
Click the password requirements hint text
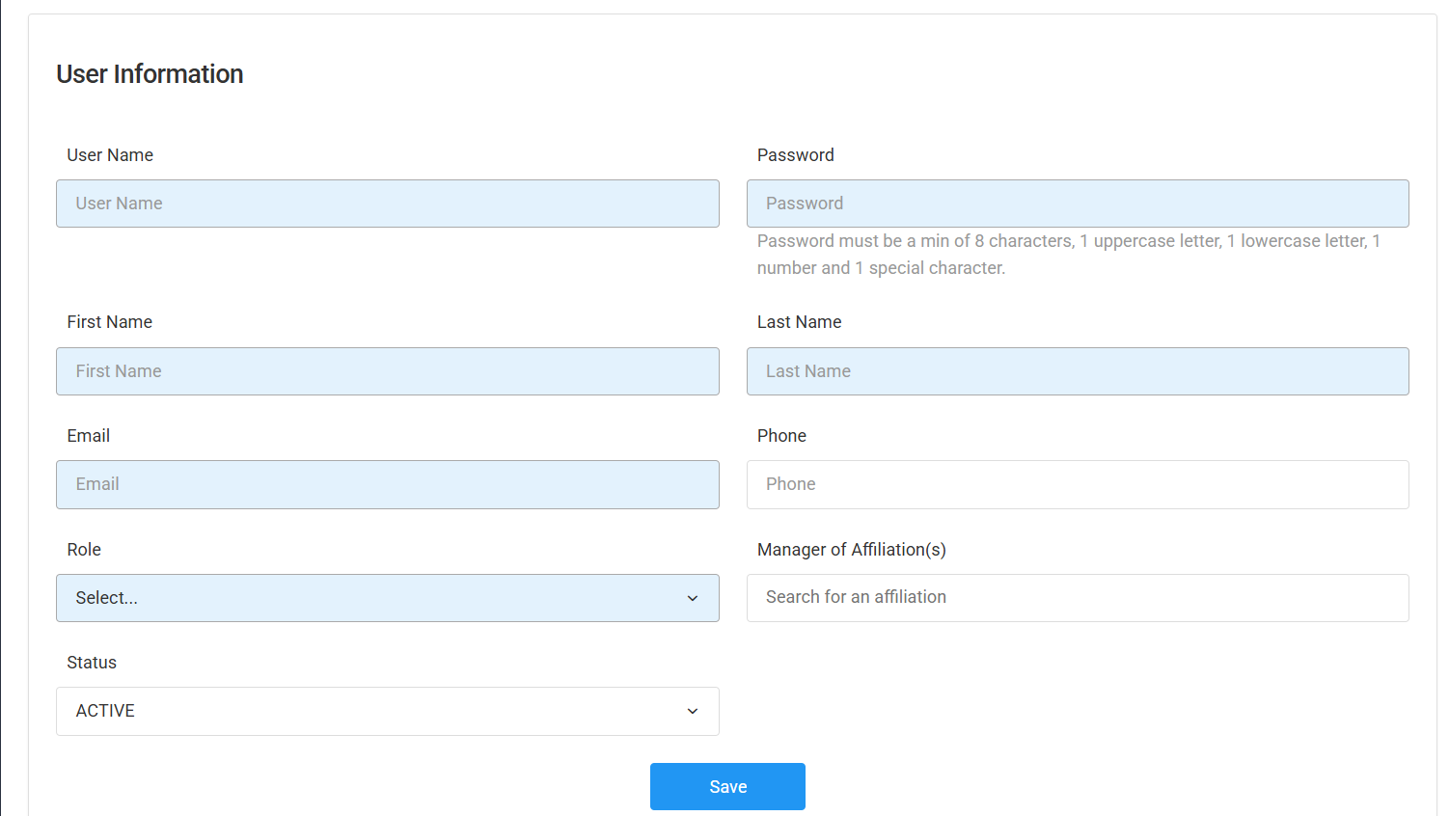pos(1069,255)
